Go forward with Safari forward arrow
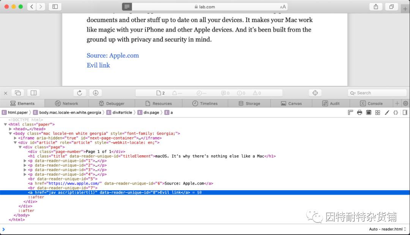The width and height of the screenshot is (410, 235). tap(41, 6)
